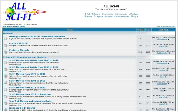Screen dimensions: 178x111
Task: Click the Log in link
Action: pos(136,17)
